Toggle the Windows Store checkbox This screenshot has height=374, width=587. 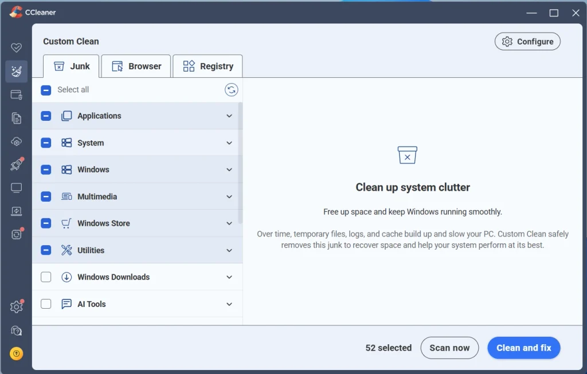[x=46, y=223]
